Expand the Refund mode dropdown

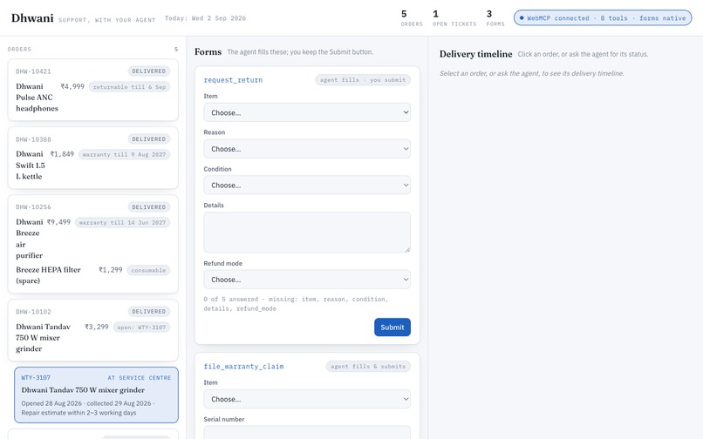[307, 280]
